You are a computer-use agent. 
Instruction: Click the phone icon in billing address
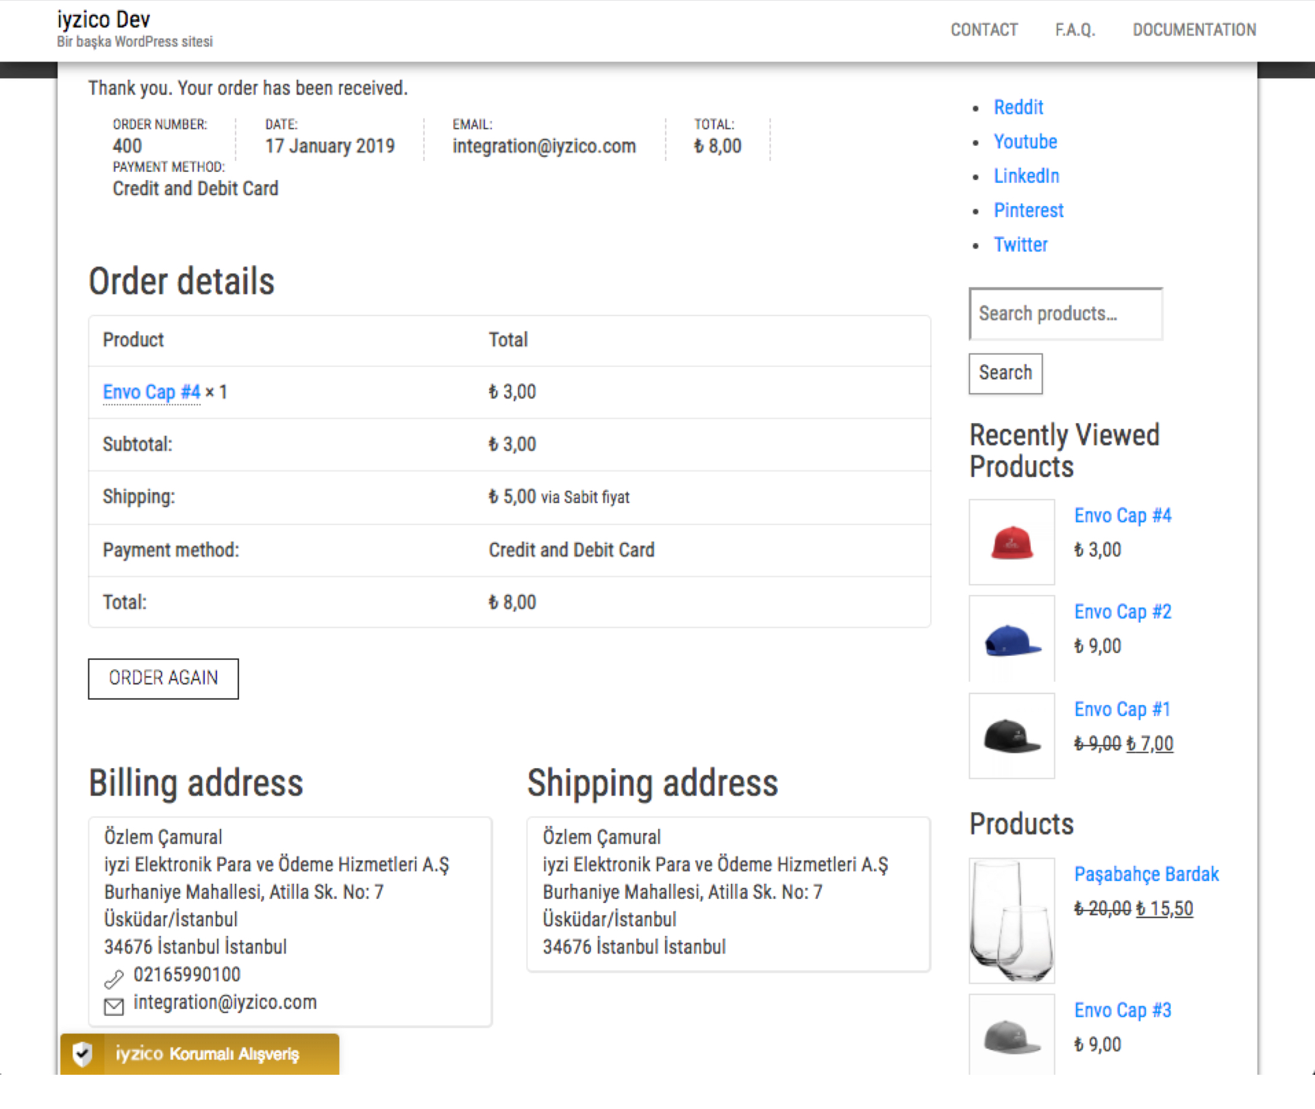pyautogui.click(x=114, y=979)
